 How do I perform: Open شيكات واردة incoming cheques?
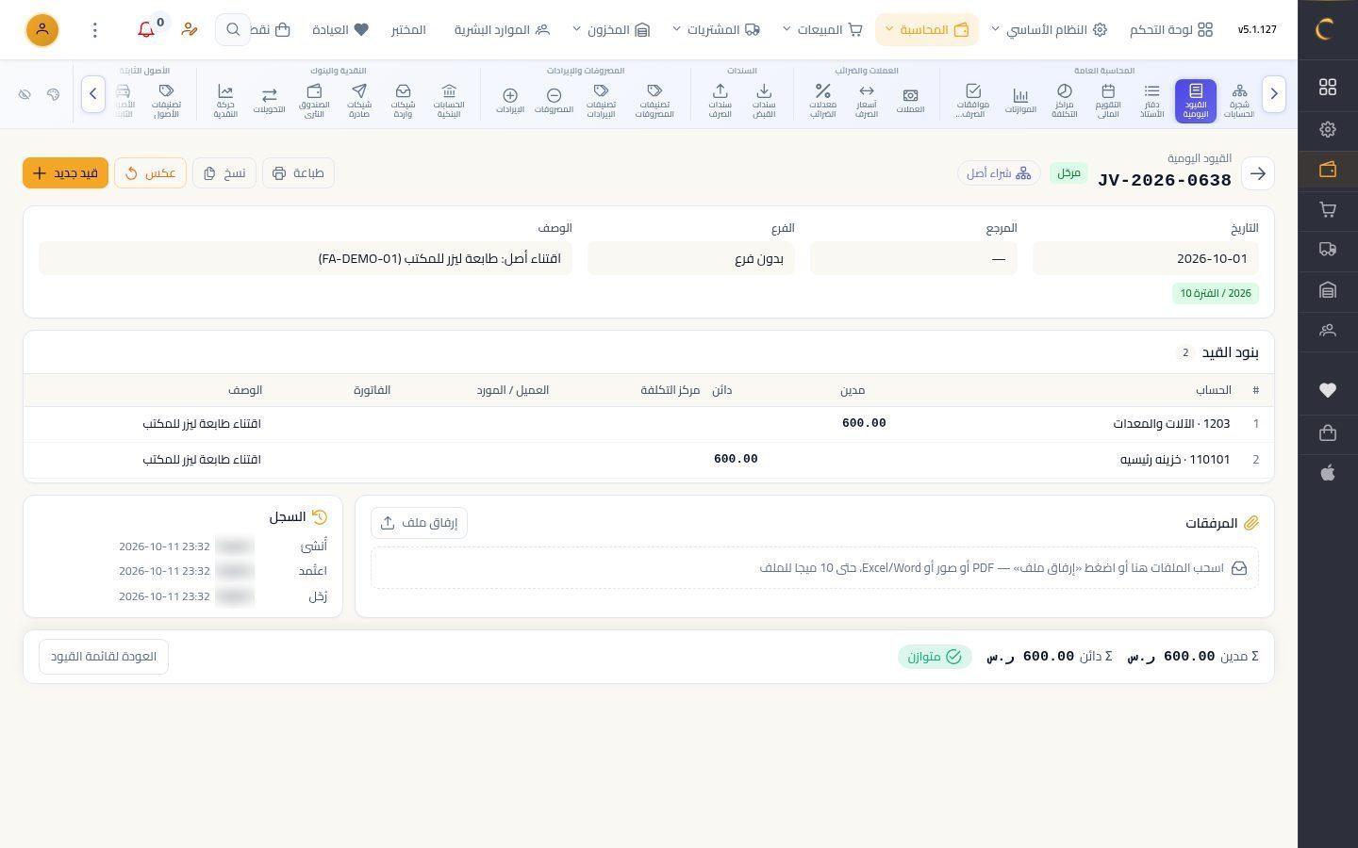pyautogui.click(x=403, y=100)
